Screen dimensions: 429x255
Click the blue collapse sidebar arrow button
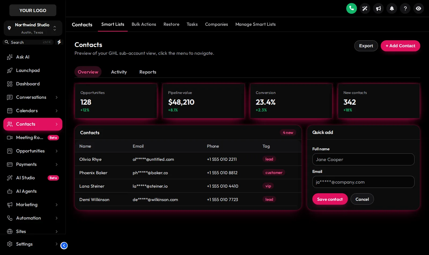[64, 245]
